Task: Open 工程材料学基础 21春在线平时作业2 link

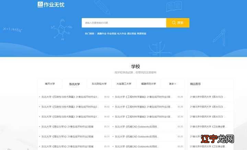Action: (x=143, y=107)
